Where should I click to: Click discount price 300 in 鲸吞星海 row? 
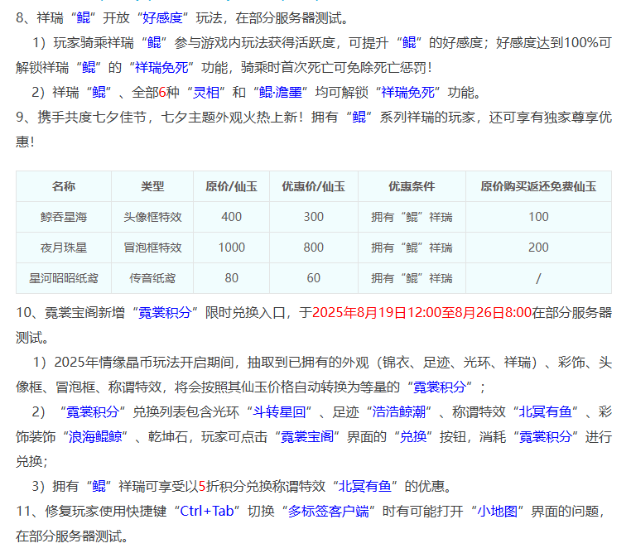(x=314, y=217)
